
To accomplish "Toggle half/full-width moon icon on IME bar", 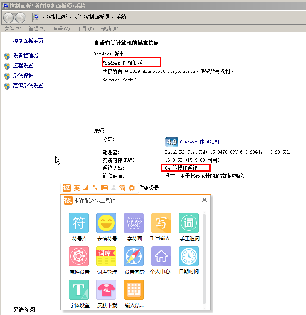I will click(86, 188).
